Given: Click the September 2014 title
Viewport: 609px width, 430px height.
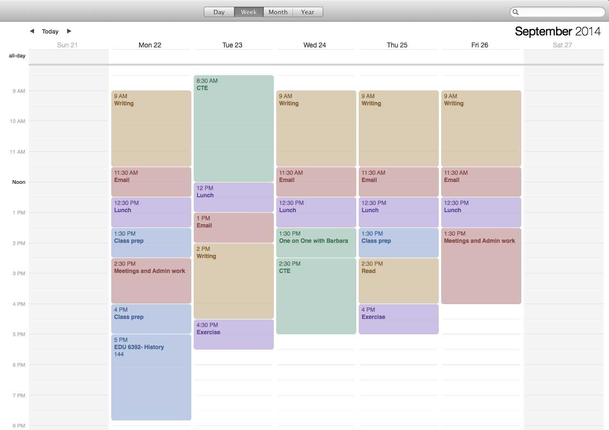Looking at the screenshot, I should pos(558,31).
